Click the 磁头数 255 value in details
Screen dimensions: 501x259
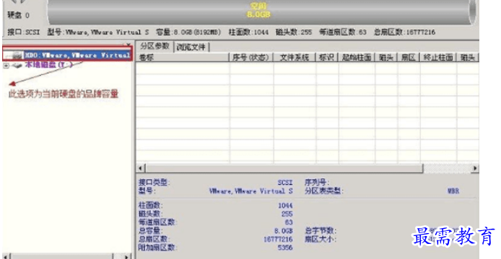[287, 214]
